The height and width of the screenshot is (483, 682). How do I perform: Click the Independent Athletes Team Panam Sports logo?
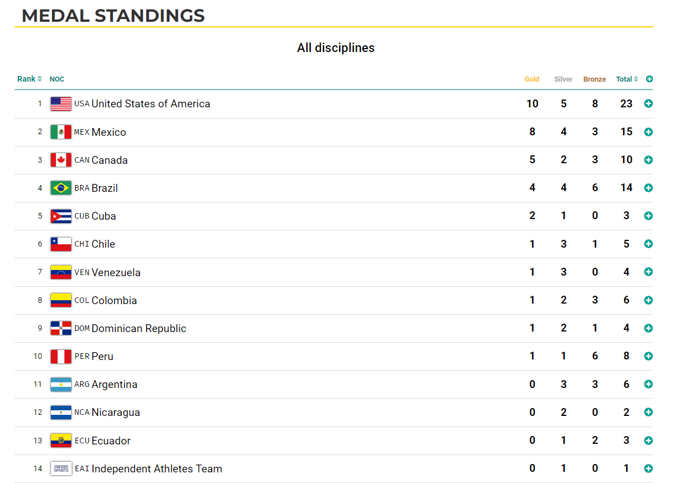[x=61, y=468]
